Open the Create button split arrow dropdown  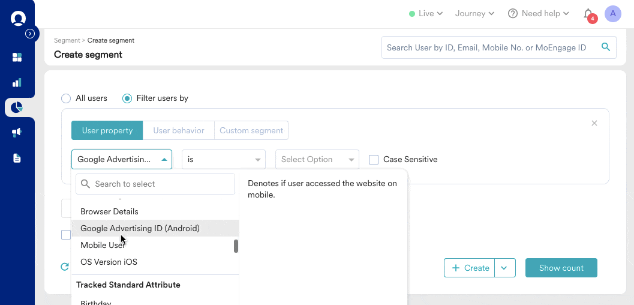[x=504, y=268]
